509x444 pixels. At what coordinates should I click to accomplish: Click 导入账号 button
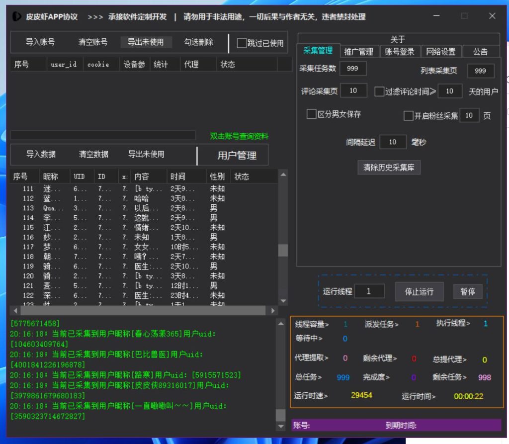[40, 42]
